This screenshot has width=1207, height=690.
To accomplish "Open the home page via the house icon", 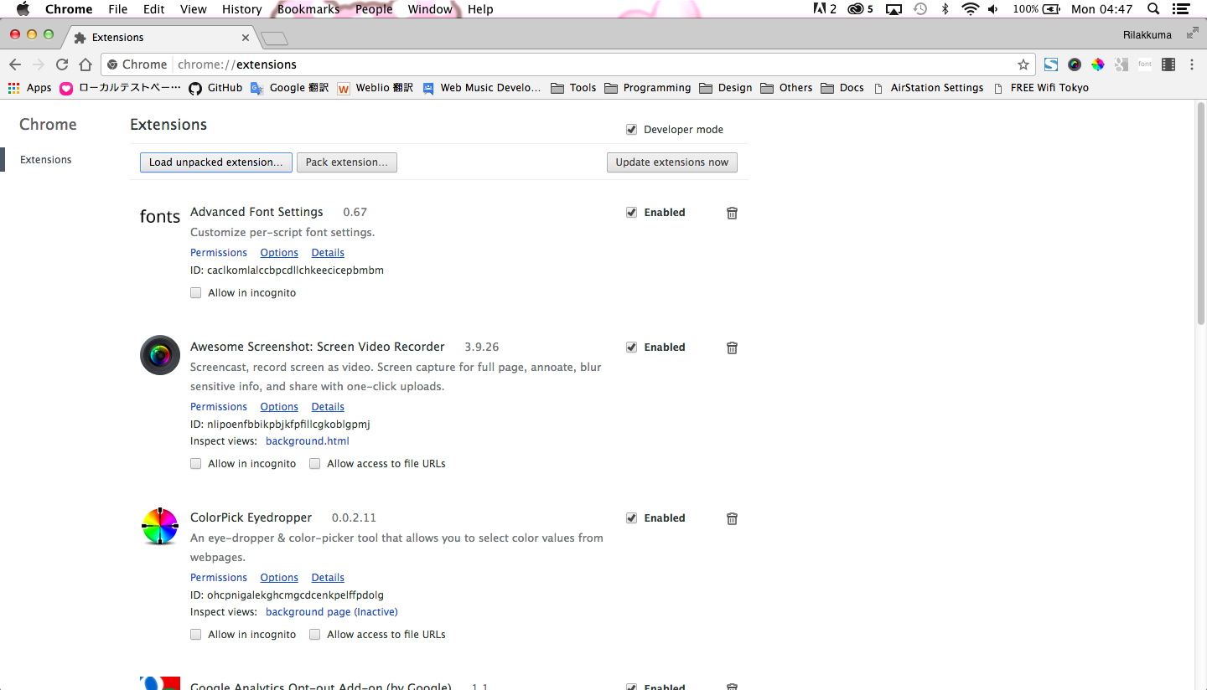I will tap(85, 64).
